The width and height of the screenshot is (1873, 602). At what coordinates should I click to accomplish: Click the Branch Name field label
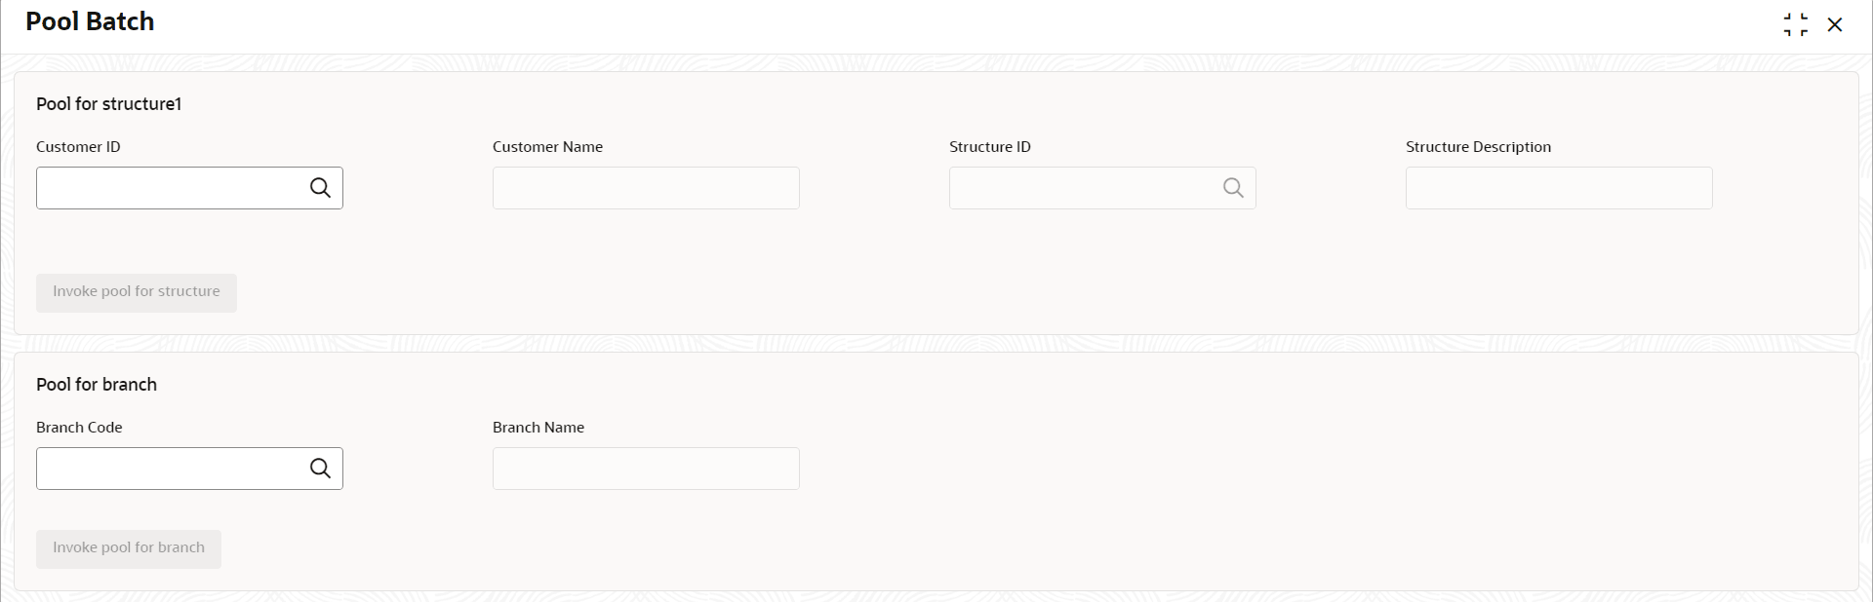click(x=538, y=428)
